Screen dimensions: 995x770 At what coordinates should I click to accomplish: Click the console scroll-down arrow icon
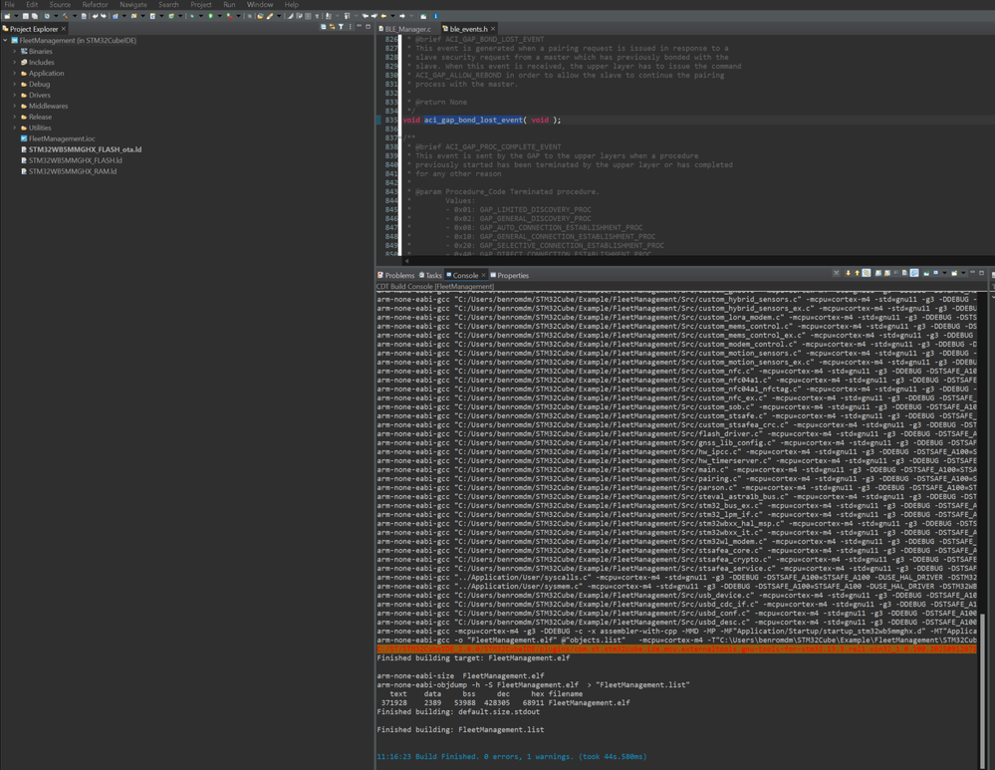(x=848, y=273)
